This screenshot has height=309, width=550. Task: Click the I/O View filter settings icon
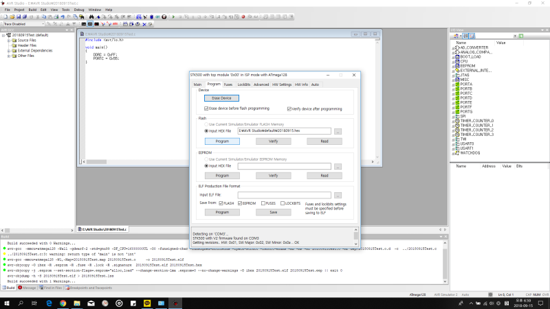tap(456, 36)
